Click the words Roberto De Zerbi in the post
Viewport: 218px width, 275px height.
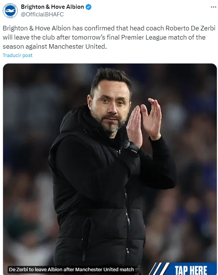pos(190,28)
